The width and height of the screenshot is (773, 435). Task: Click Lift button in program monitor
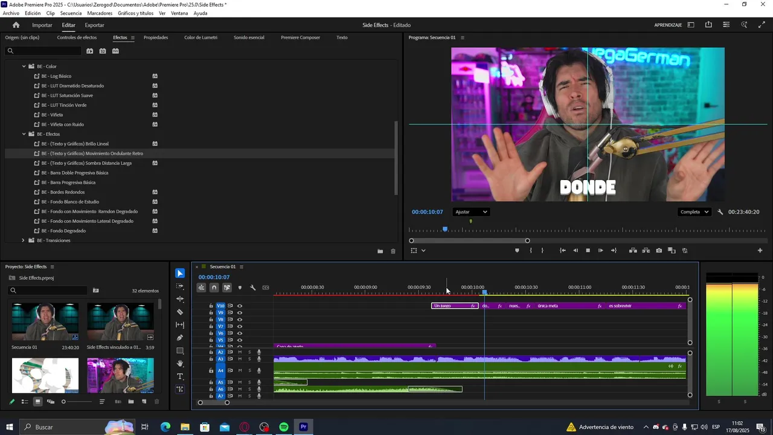tap(633, 250)
